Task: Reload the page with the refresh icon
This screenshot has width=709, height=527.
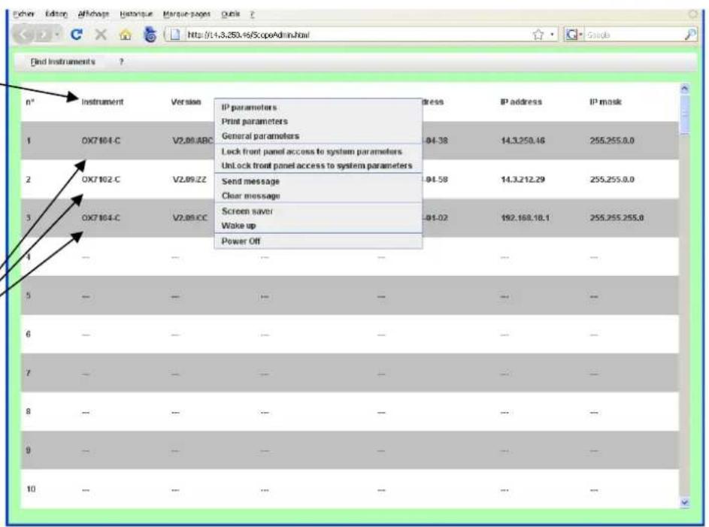Action: [x=77, y=35]
